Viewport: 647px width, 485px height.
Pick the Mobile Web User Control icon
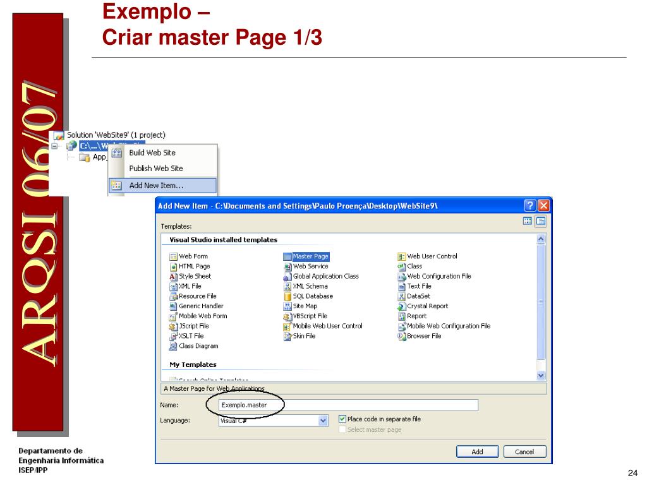point(287,326)
